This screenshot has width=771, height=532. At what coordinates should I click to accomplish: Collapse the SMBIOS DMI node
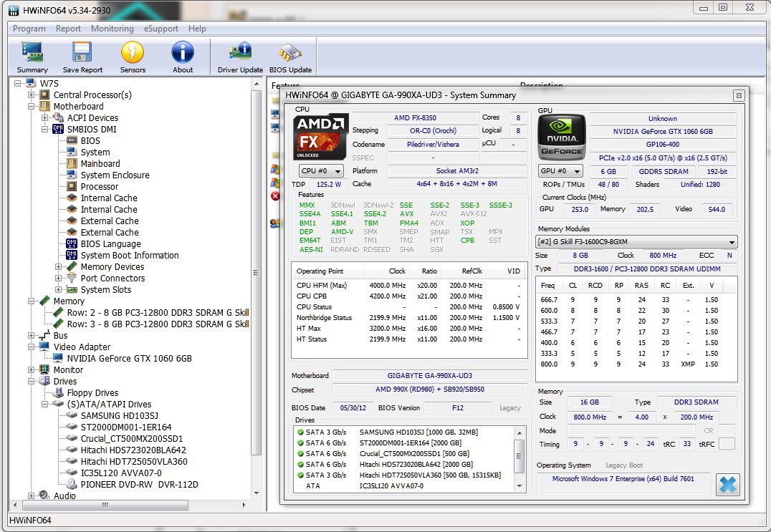(x=44, y=130)
